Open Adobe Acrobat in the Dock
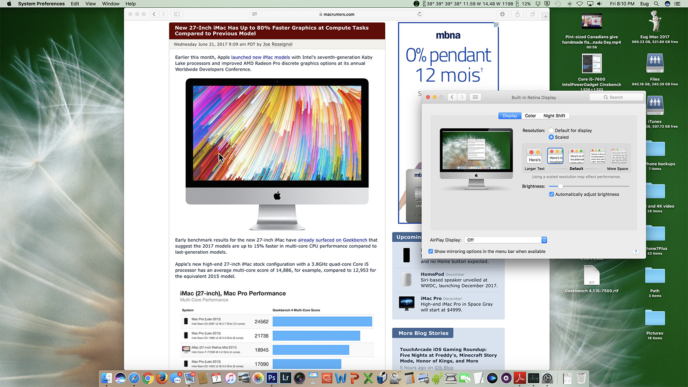The height and width of the screenshot is (387, 688). pyautogui.click(x=520, y=378)
